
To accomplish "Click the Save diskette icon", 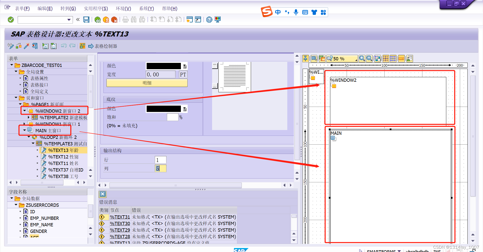I will pyautogui.click(x=86, y=20).
